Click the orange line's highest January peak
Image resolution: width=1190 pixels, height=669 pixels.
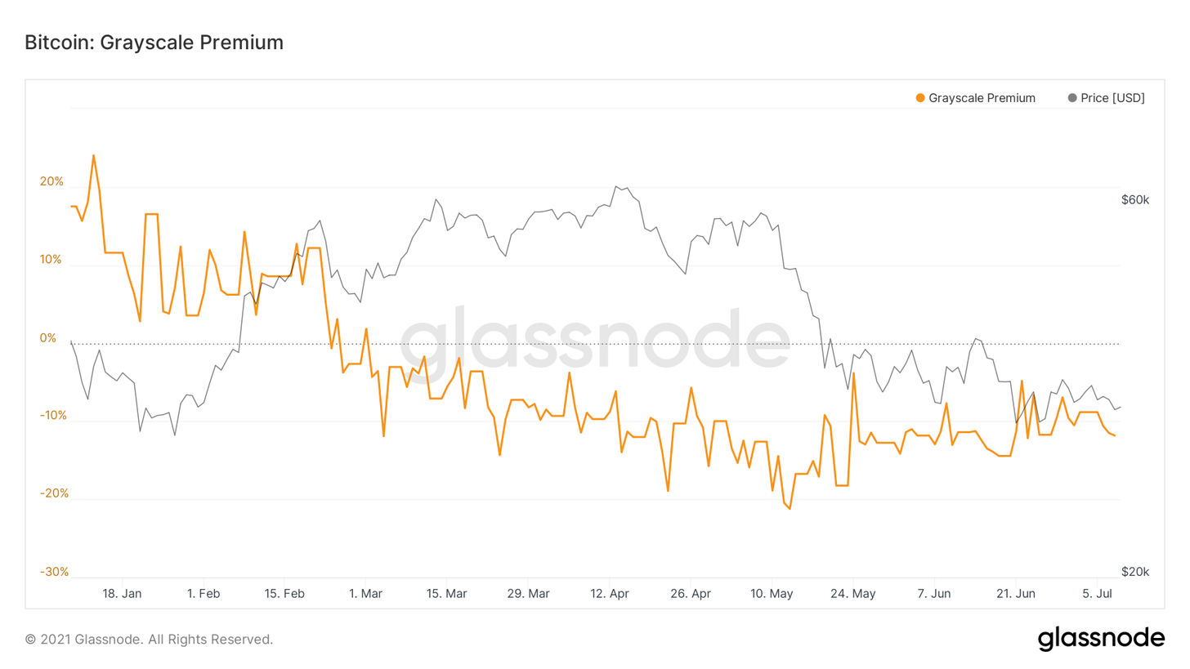(93, 155)
